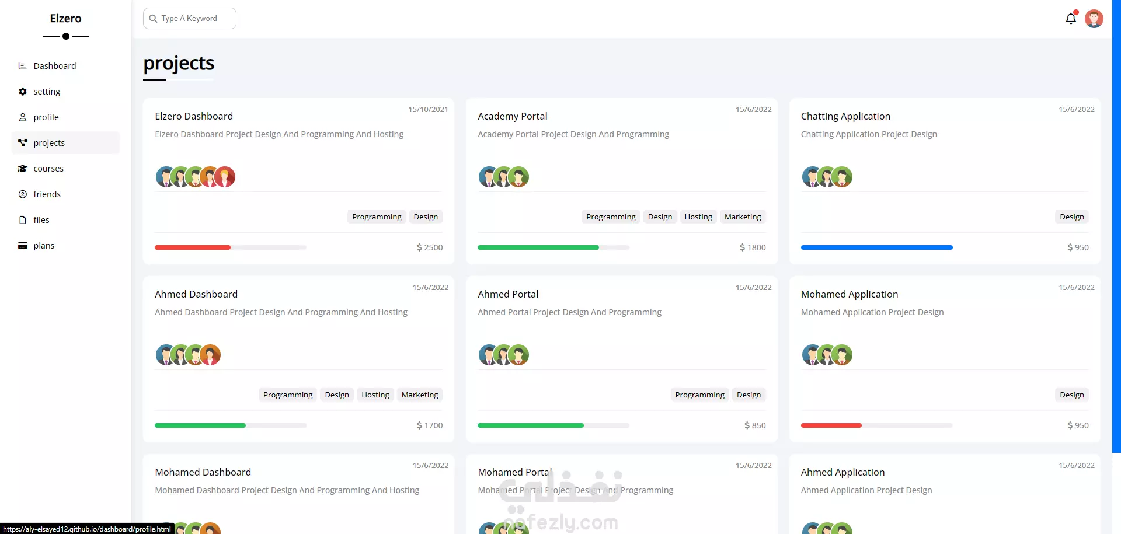1121x534 pixels.
Task: Click the blue vertical page scrollbar
Action: (x=1116, y=226)
